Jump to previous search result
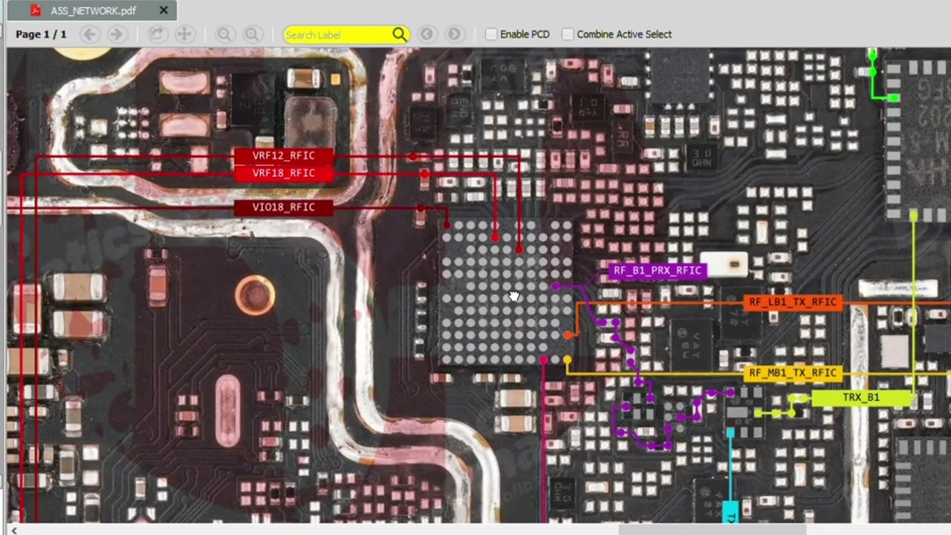Image resolution: width=951 pixels, height=535 pixels. [x=426, y=34]
